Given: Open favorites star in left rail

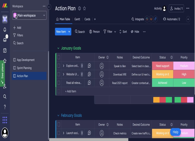Looking at the screenshot, I should coord(5,61).
